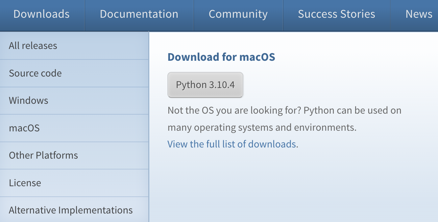The image size is (438, 222).
Task: Click the separator between Downloads and Documentation tabs
Action: pos(85,15)
